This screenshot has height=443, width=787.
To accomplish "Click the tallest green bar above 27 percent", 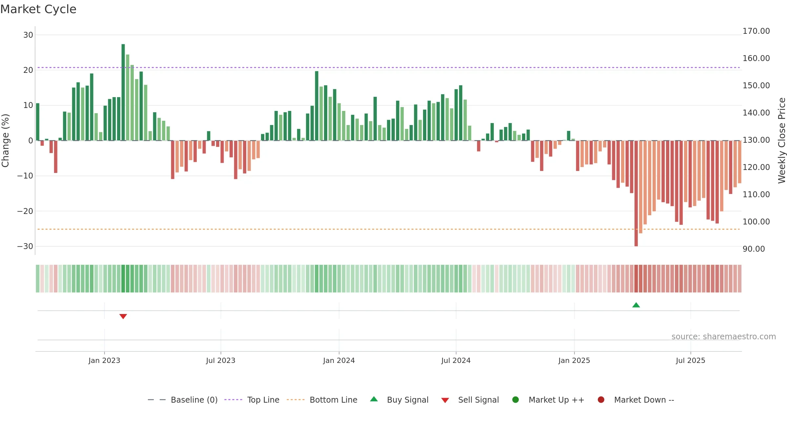I will pos(123,92).
